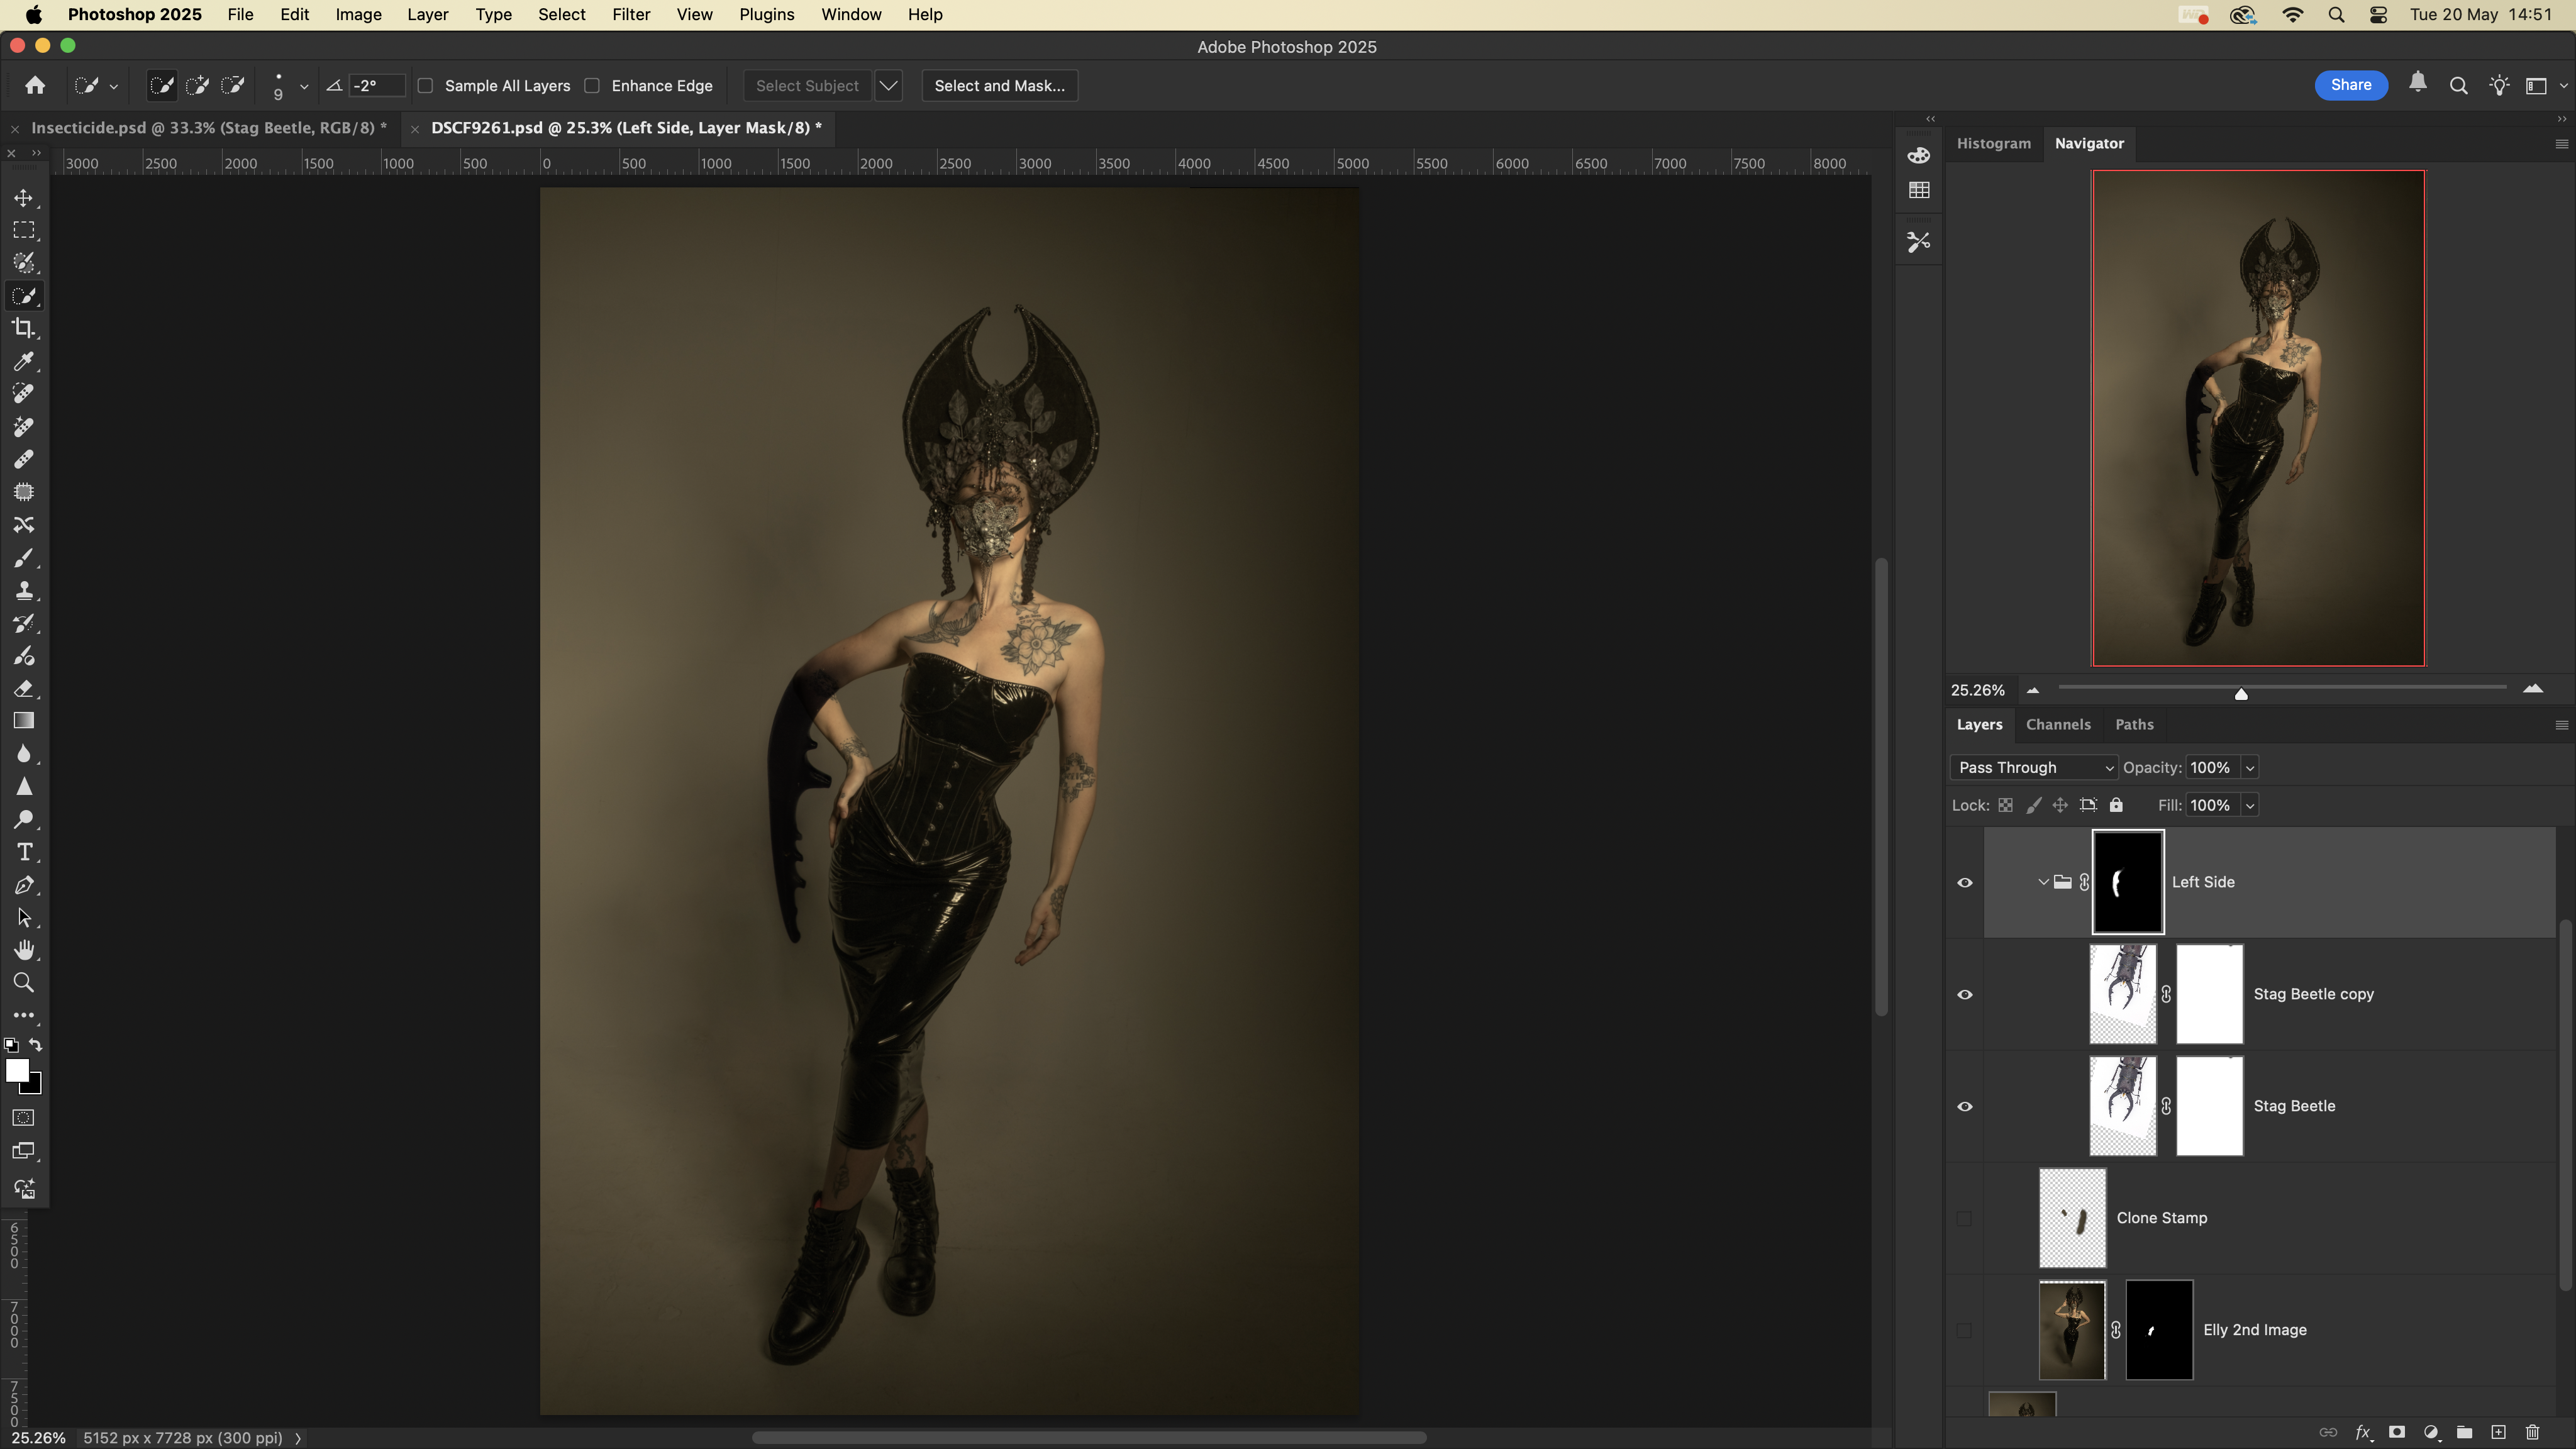Viewport: 2576px width, 1449px height.
Task: Select the Hand tool
Action: (x=24, y=950)
